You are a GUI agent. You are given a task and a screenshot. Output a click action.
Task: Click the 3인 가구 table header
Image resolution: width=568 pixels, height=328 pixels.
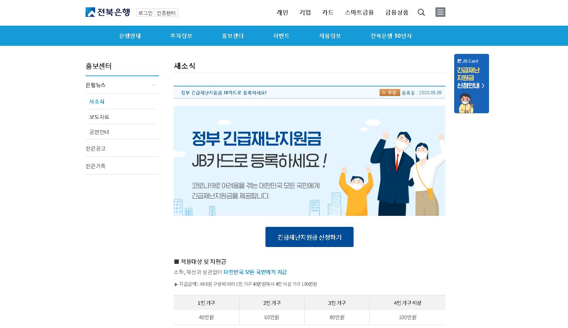click(x=337, y=303)
